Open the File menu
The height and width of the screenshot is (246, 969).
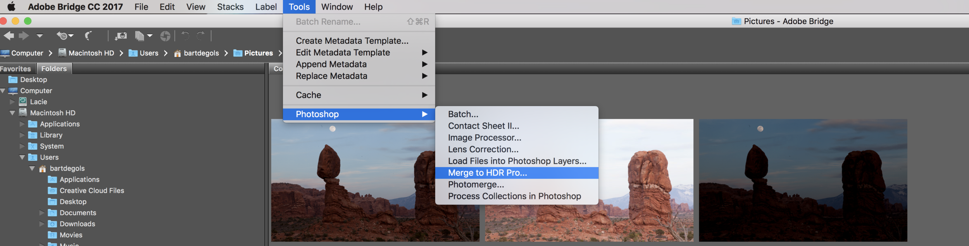[141, 7]
